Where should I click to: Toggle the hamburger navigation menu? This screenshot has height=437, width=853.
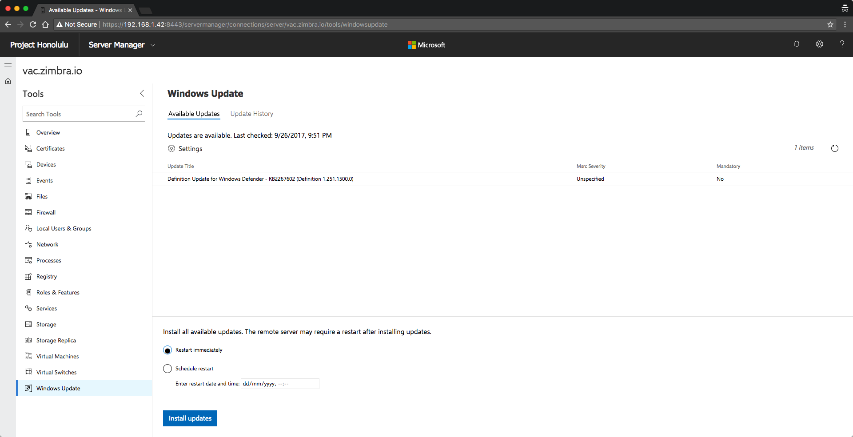coord(8,65)
